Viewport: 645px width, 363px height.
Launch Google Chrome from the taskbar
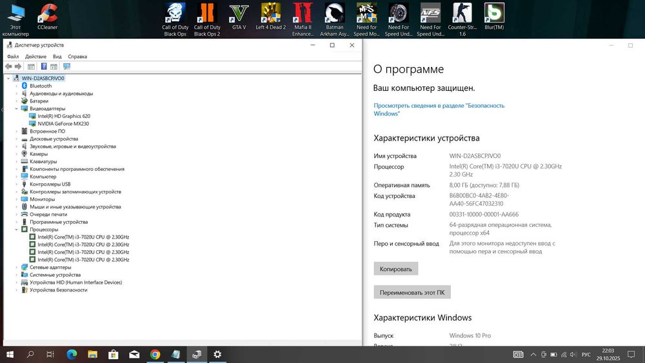(155, 355)
